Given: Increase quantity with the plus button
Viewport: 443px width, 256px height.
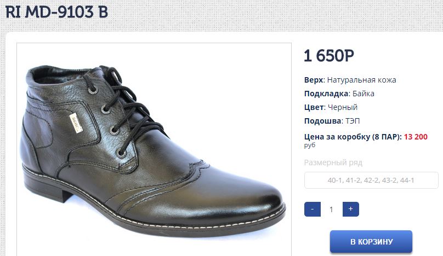Looking at the screenshot, I should click(x=350, y=209).
